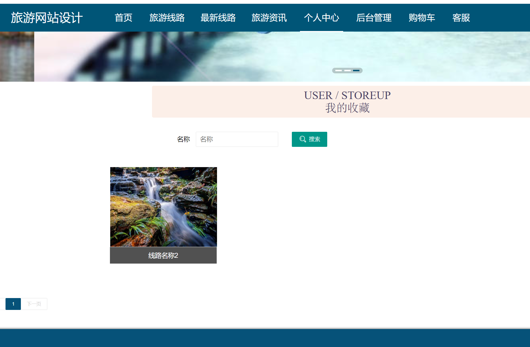Image resolution: width=530 pixels, height=347 pixels.
Task: Open the 客服 customer service page
Action: [x=461, y=18]
